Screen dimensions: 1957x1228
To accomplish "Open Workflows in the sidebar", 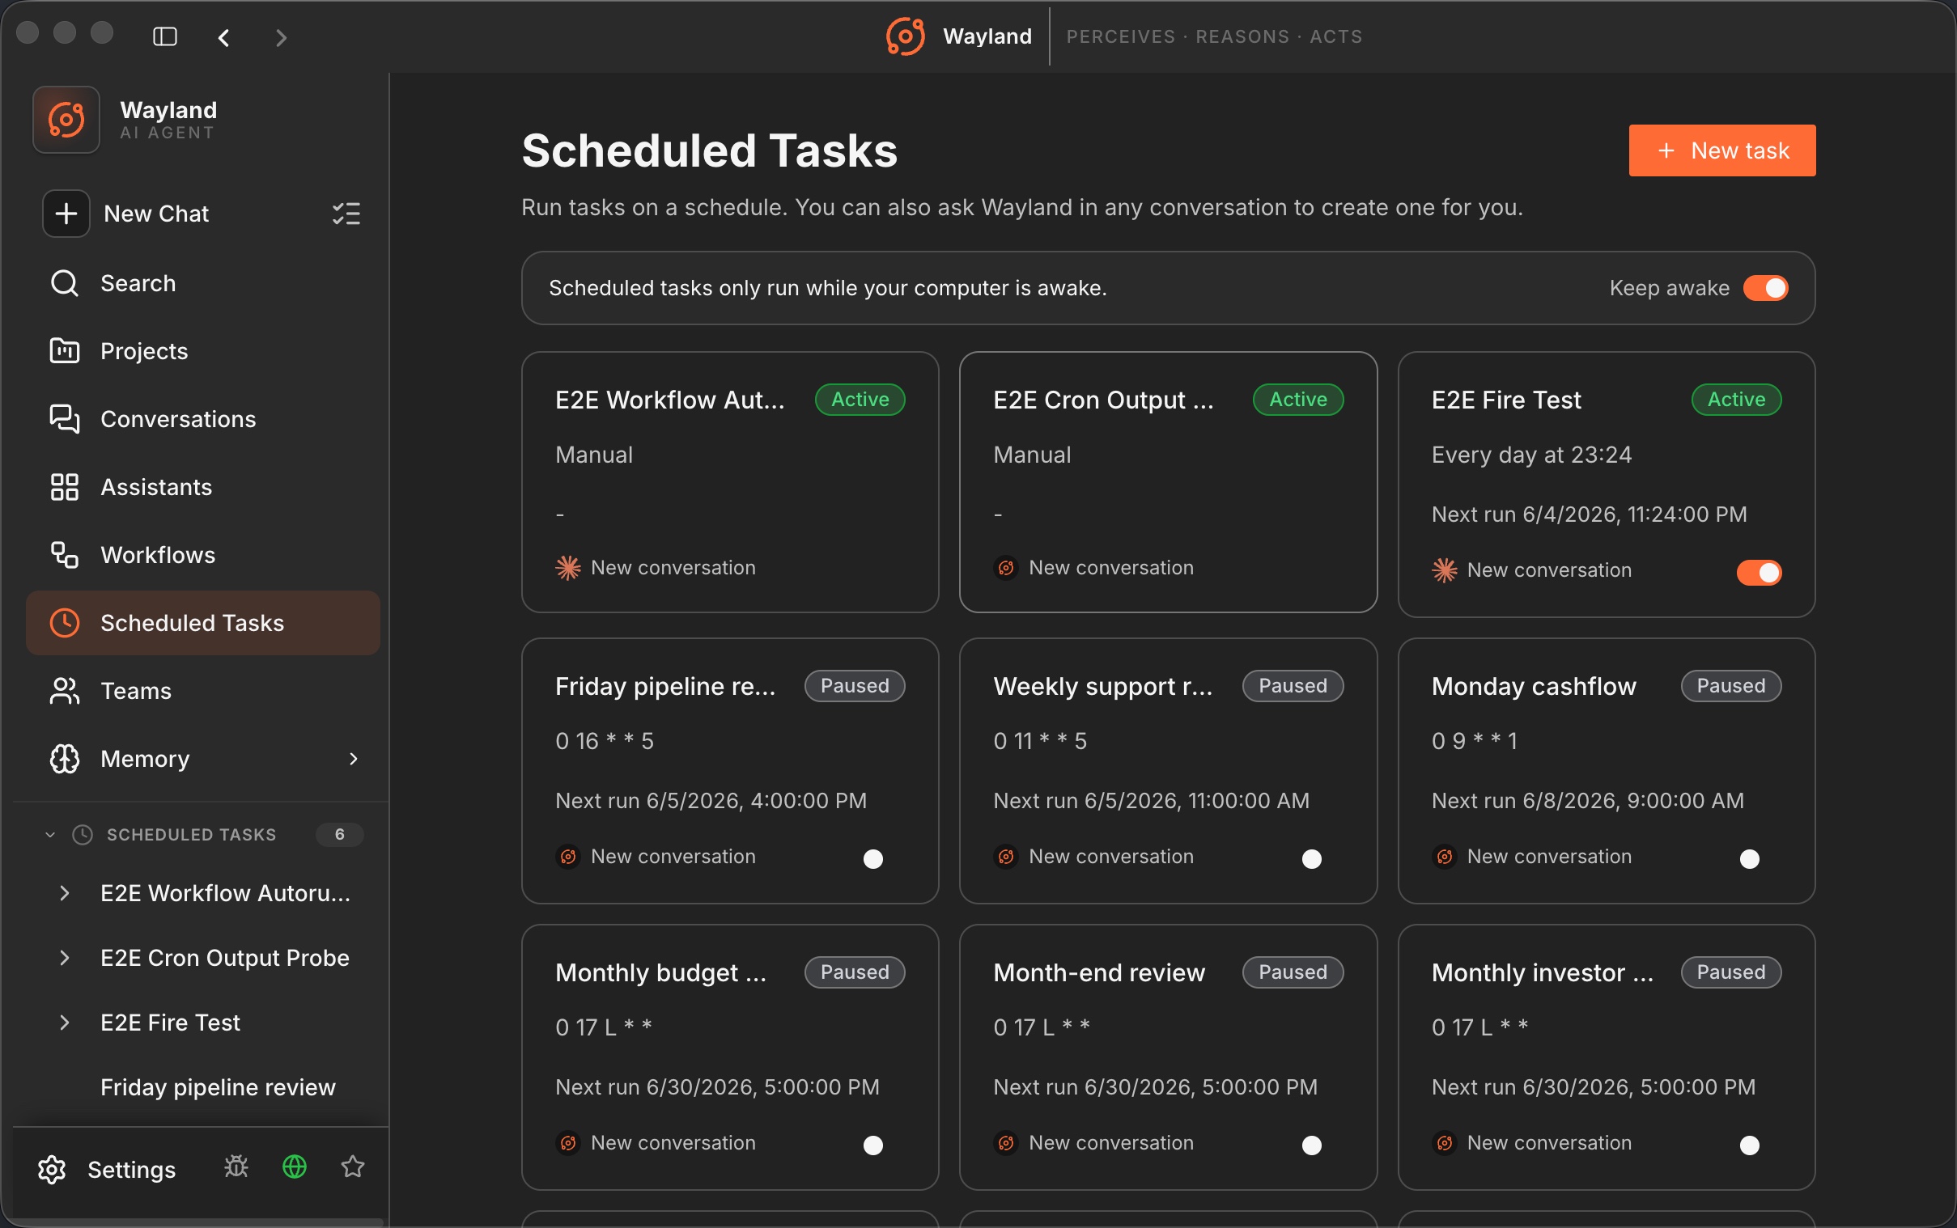I will pos(203,555).
